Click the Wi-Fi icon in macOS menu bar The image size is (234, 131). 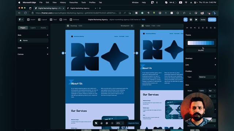[186, 3]
